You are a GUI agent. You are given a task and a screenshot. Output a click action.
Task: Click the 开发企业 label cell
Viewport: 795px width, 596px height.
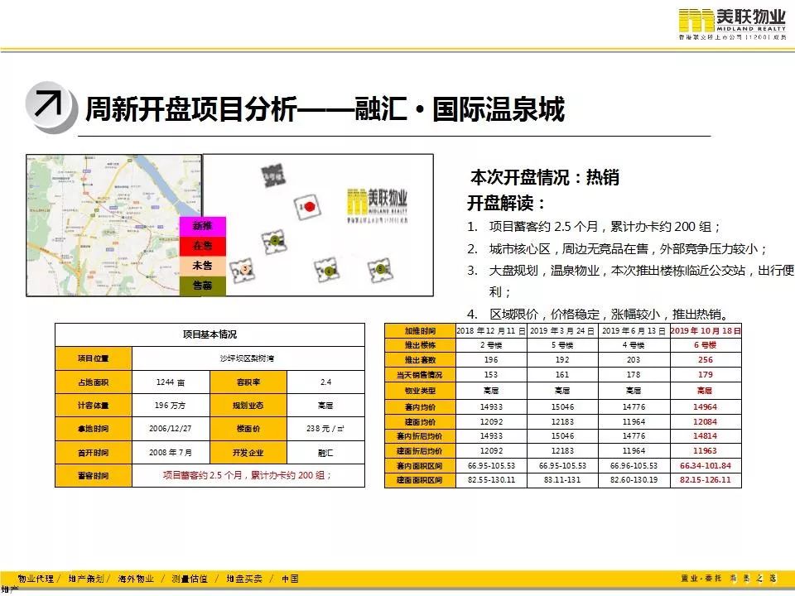(x=248, y=453)
